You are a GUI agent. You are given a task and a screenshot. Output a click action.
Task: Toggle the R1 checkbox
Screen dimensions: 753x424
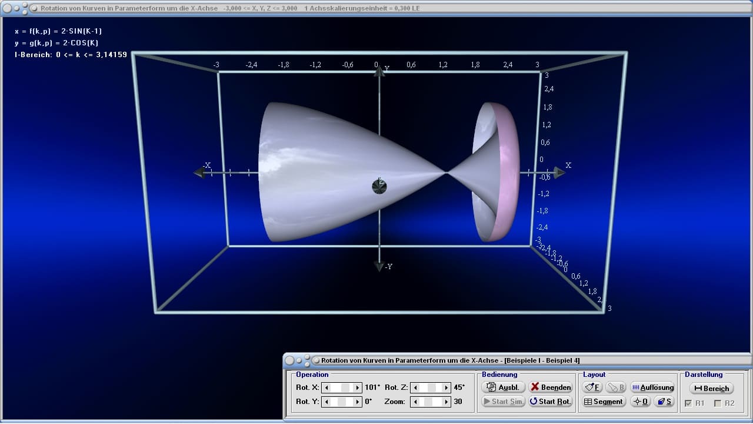click(689, 403)
